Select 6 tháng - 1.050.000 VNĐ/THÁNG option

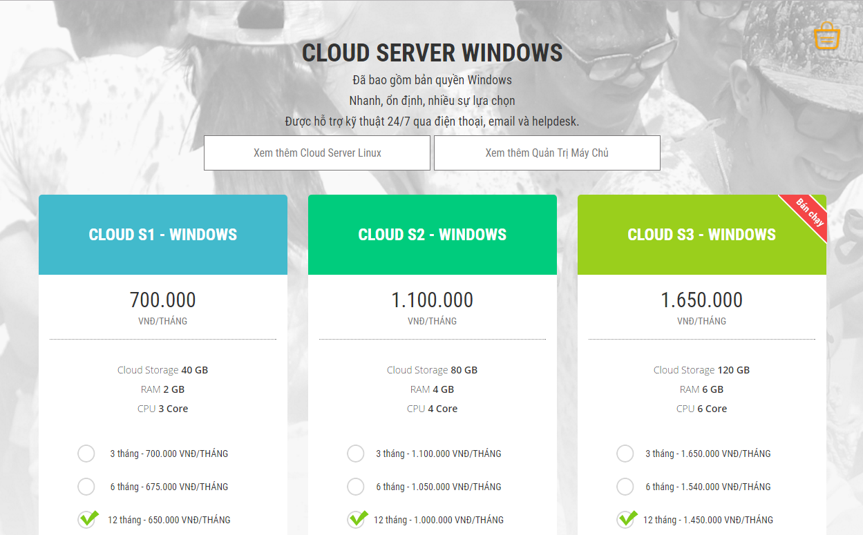356,487
